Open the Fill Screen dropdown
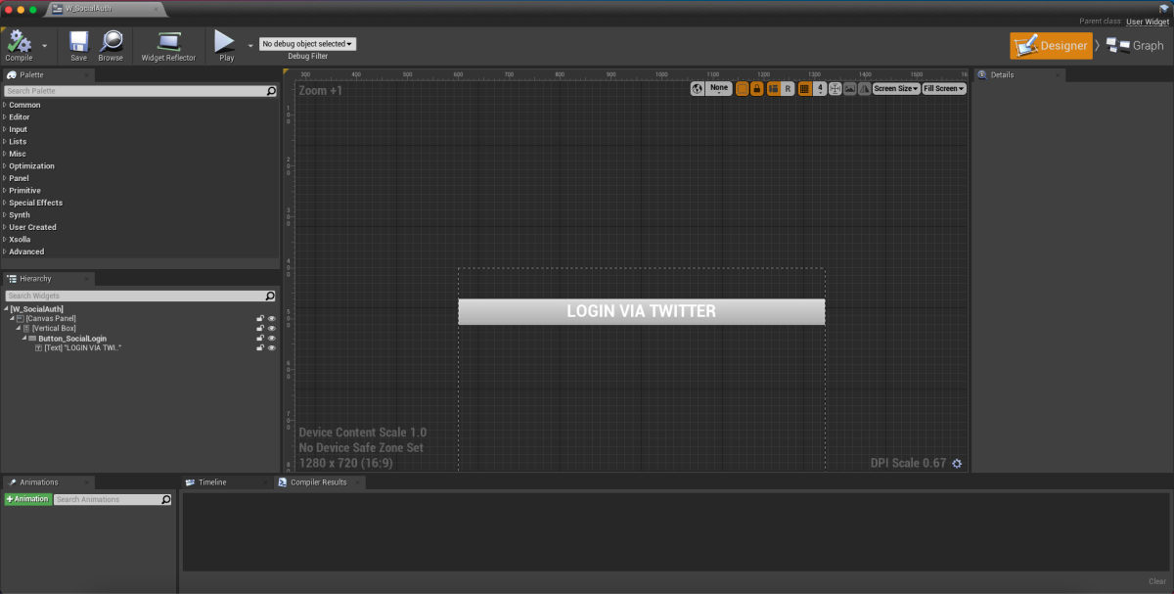This screenshot has height=594, width=1174. tap(943, 88)
